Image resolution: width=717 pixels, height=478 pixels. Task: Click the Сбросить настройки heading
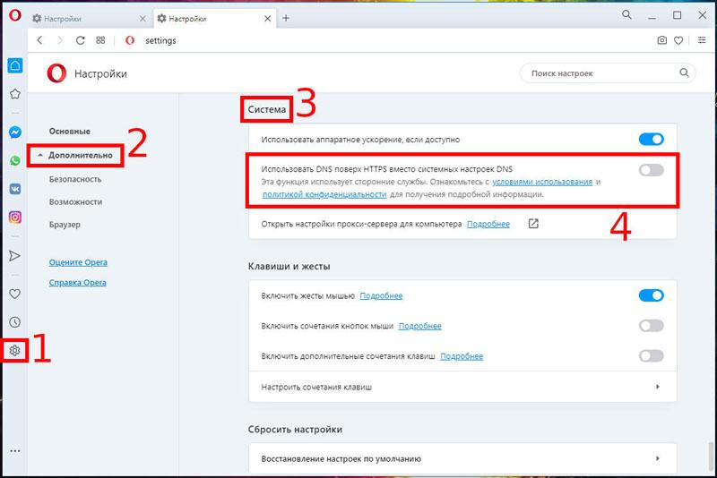(295, 430)
